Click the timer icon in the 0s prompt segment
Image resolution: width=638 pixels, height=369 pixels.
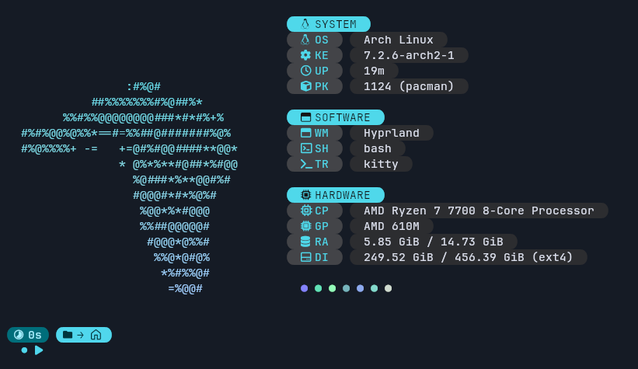[19, 335]
